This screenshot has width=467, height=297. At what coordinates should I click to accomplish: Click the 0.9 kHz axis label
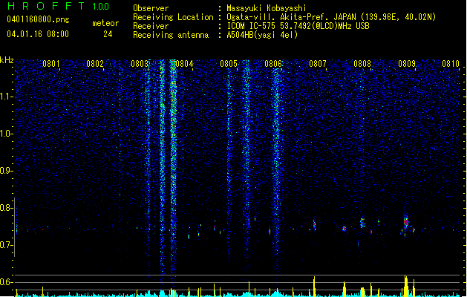7,171
